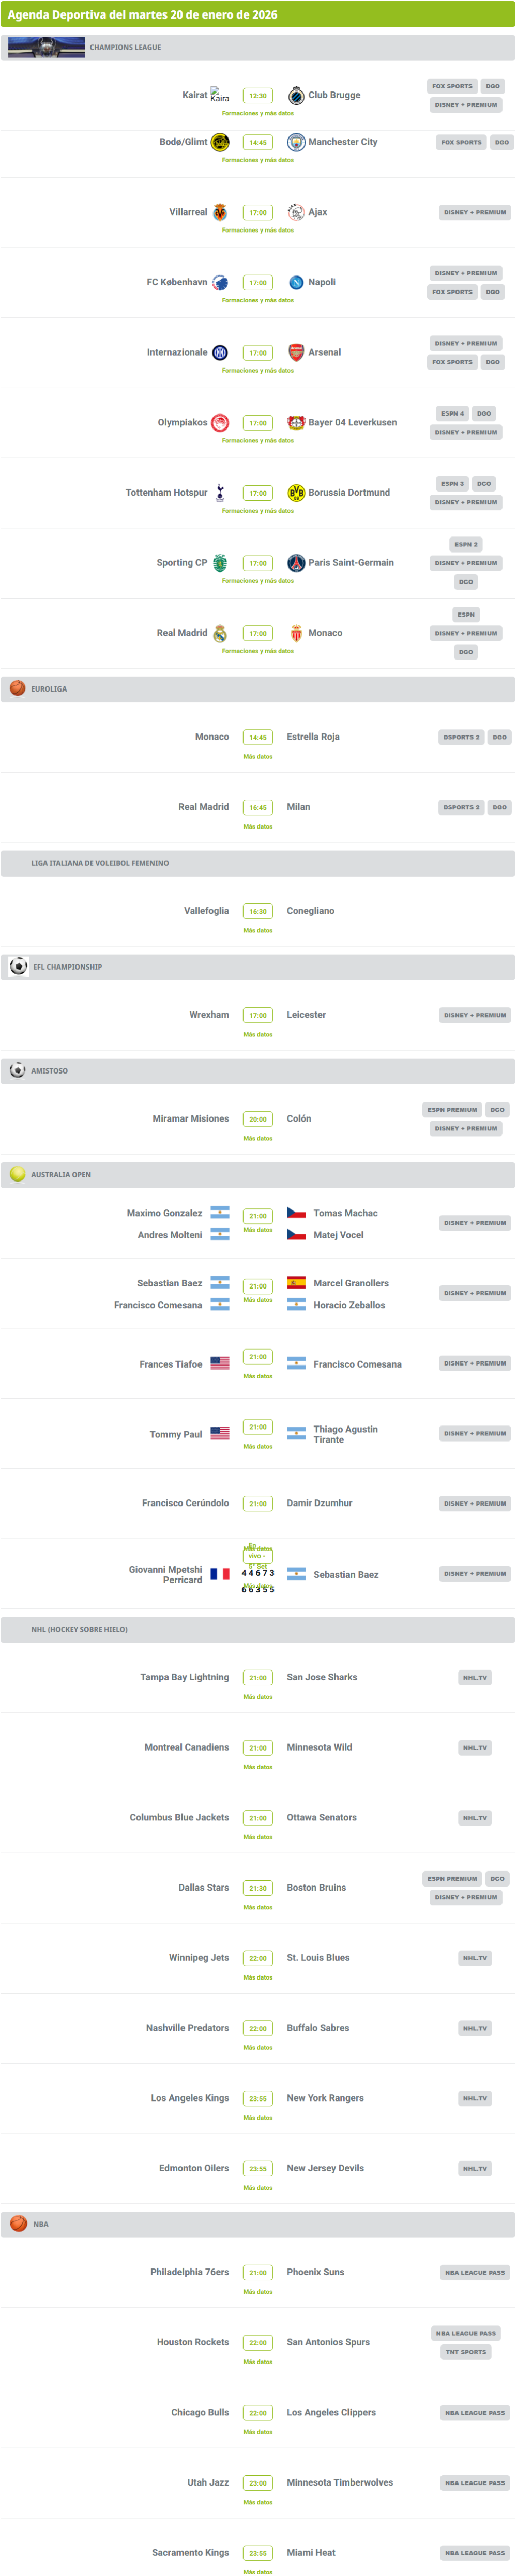Click the Club Brugge team crest

point(296,96)
